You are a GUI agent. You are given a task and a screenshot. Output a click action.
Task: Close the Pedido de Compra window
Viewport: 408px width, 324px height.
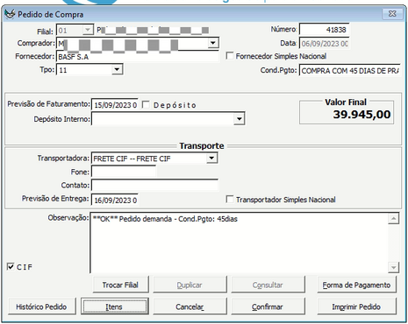tap(392, 13)
